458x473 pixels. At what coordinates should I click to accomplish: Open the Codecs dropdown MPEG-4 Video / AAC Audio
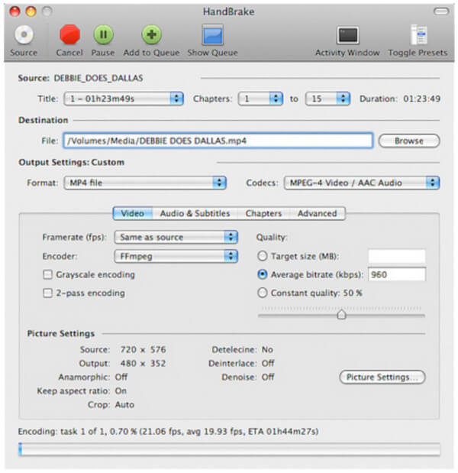(362, 183)
